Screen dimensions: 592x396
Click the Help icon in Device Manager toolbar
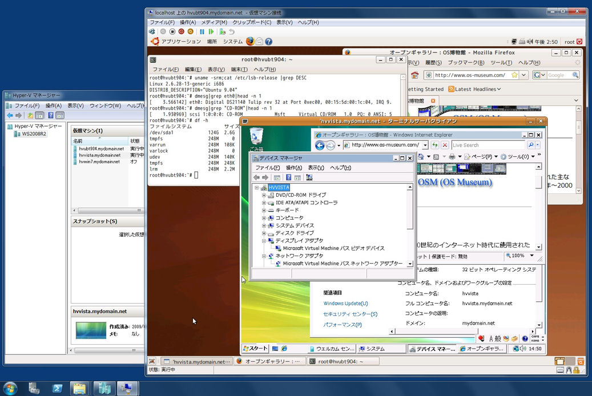pyautogui.click(x=288, y=177)
